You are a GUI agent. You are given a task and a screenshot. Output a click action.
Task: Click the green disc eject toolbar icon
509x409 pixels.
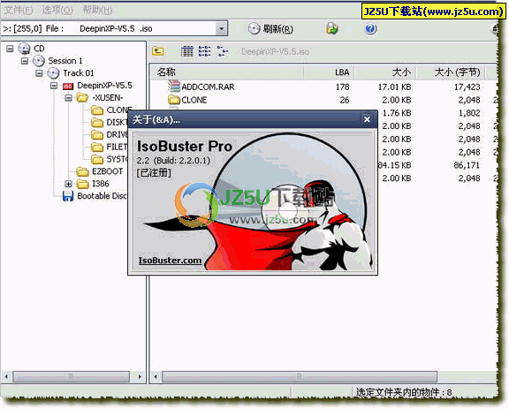click(331, 28)
